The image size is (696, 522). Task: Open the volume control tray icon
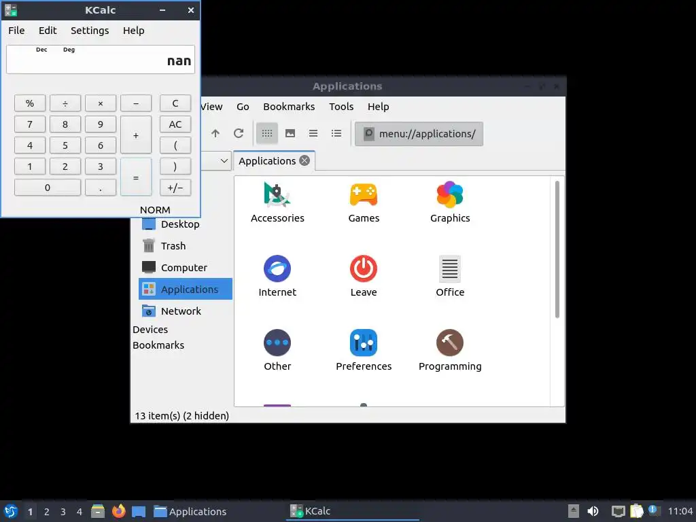point(593,511)
